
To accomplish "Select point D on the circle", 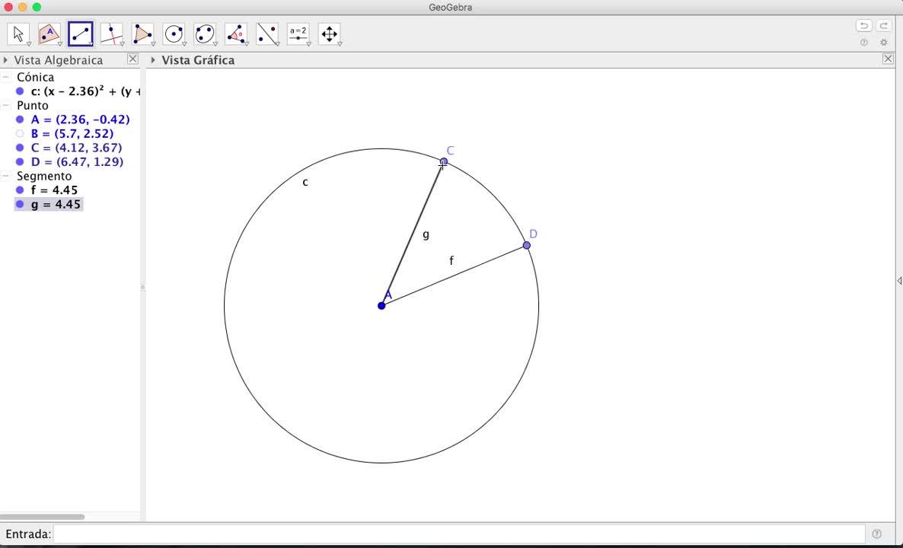I will coord(527,245).
